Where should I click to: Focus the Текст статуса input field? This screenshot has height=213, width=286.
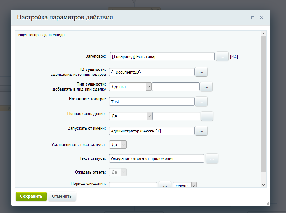click(156, 158)
